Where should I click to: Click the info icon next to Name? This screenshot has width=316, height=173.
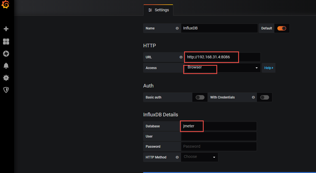[x=177, y=28]
